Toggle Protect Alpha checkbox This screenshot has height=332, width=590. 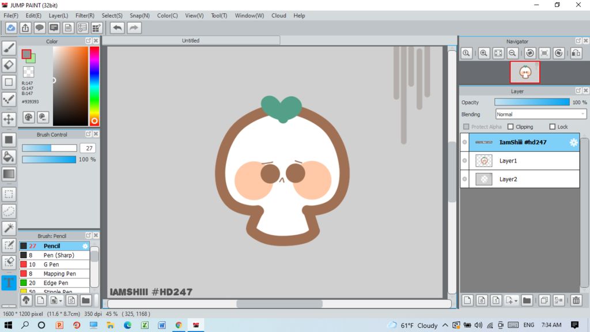[x=467, y=127]
